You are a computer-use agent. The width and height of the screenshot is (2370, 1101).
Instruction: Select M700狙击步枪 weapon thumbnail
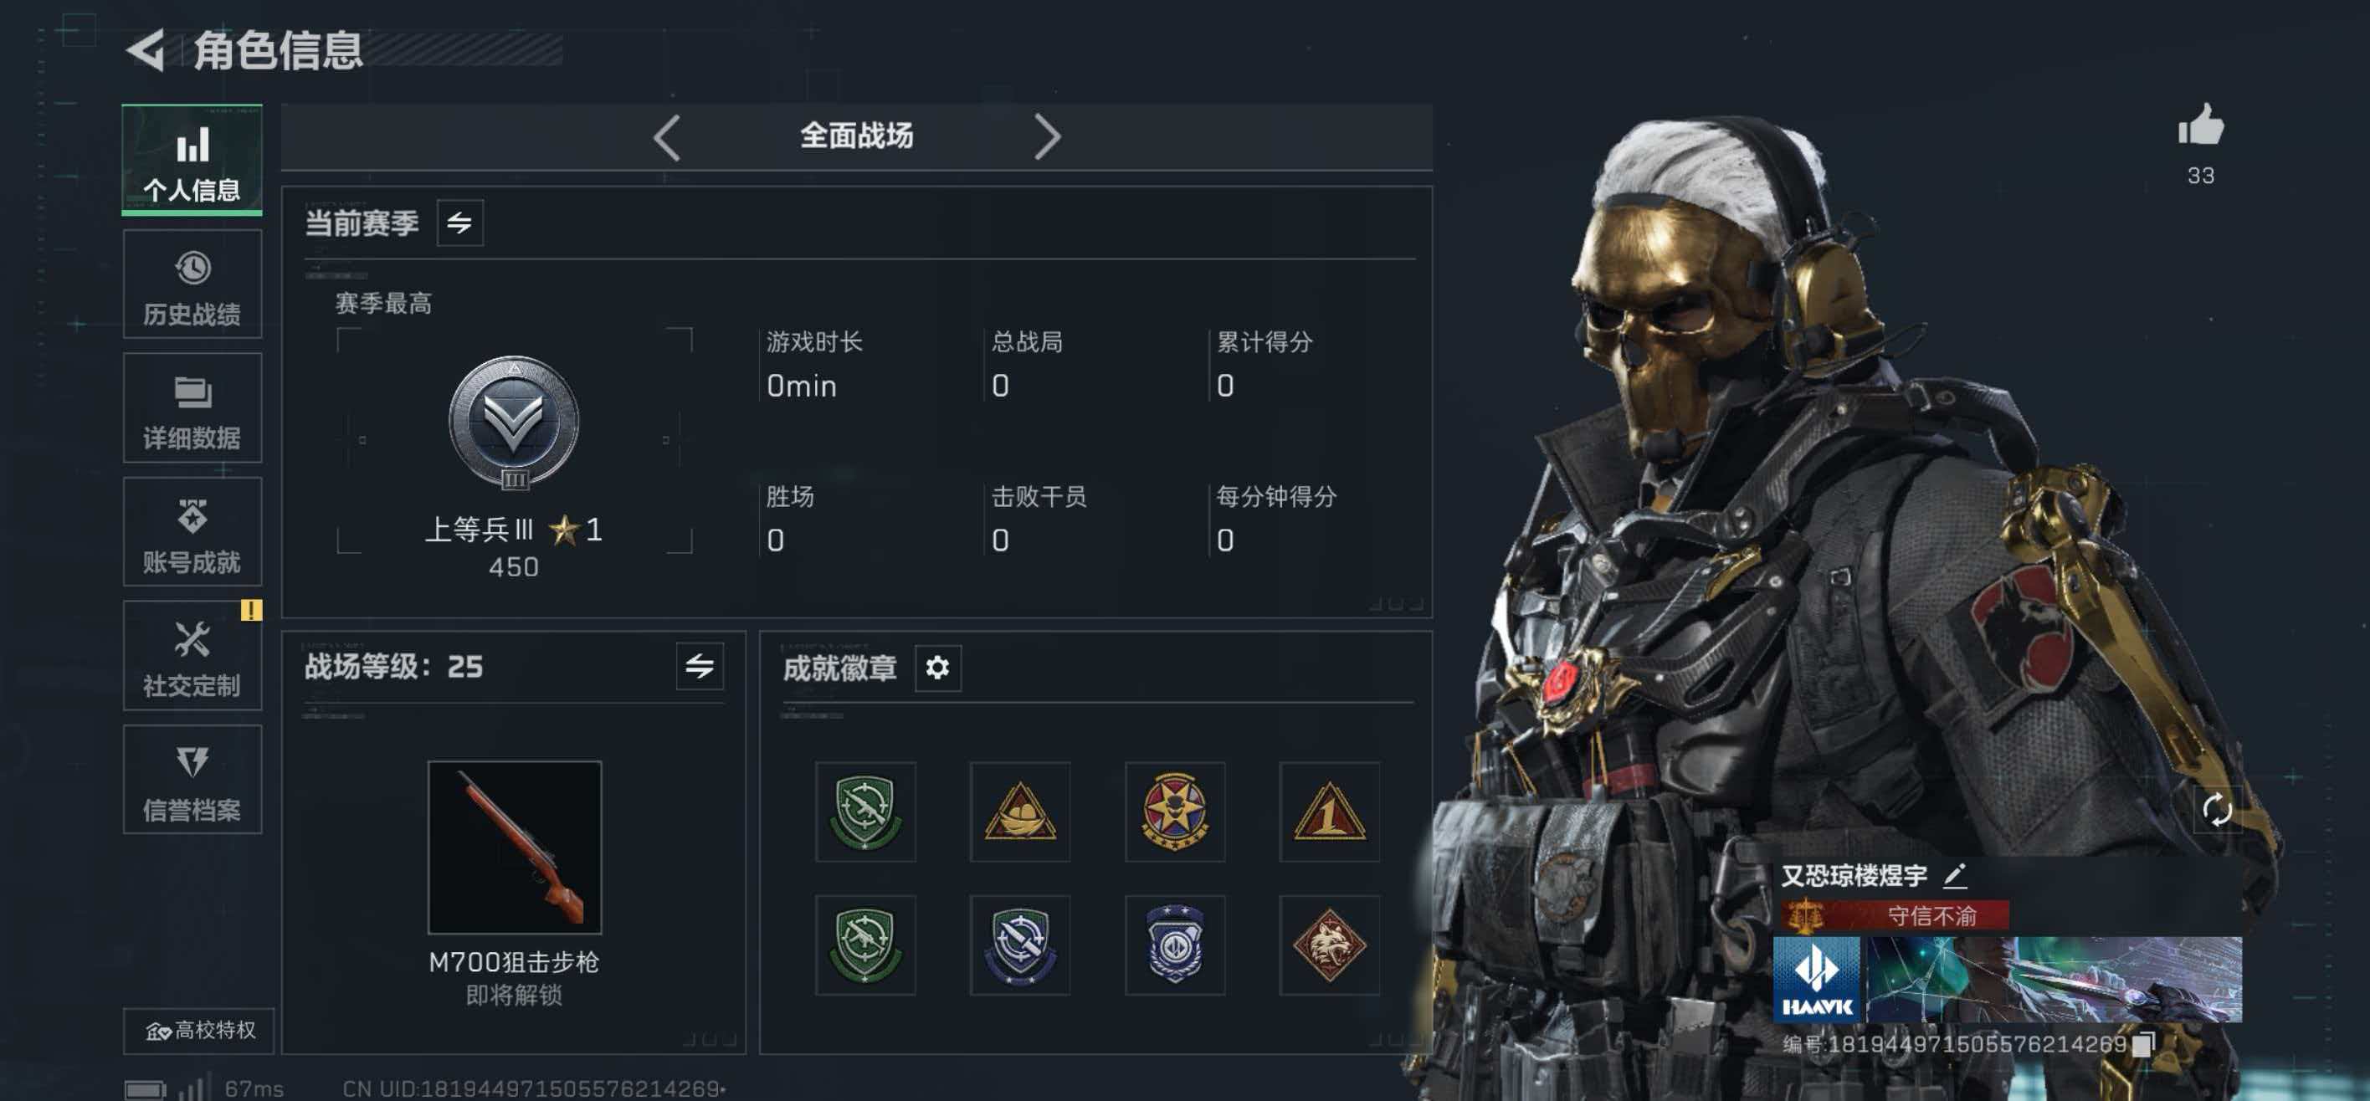tap(515, 846)
